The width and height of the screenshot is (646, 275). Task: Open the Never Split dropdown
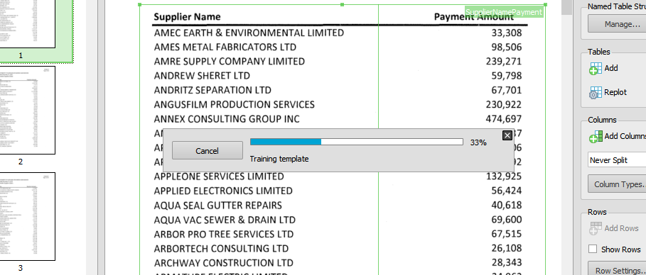(617, 160)
